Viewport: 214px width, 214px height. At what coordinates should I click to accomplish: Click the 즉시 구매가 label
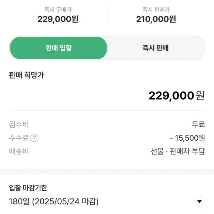58,10
